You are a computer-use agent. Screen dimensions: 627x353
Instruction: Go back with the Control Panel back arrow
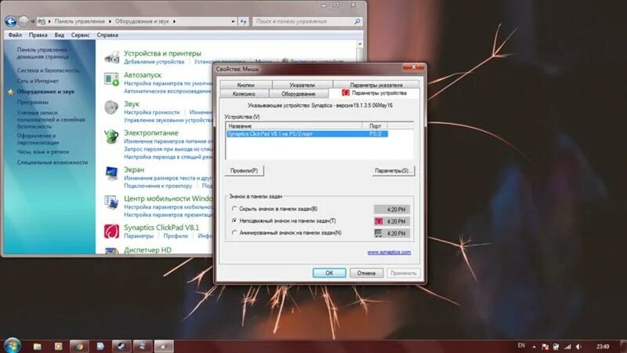11,21
